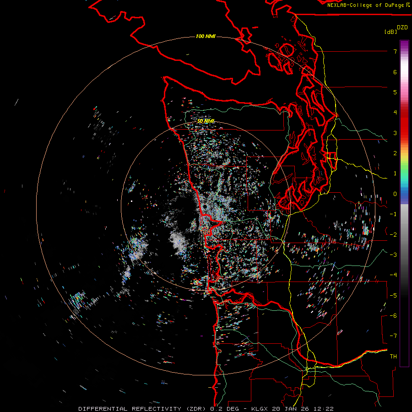Click the -2 value on the color scale
The image size is (412, 412).
(393, 235)
